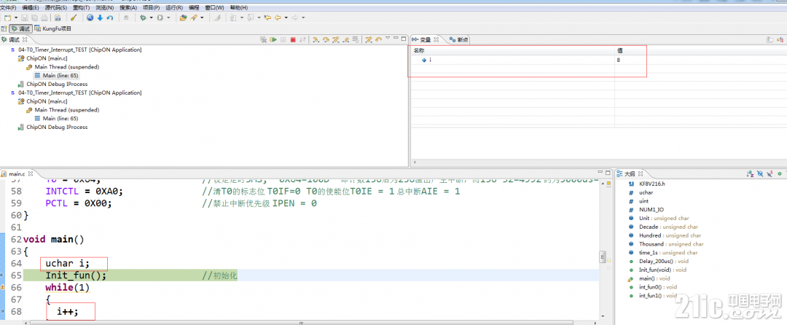Screen dimensions: 787x325
Task: Select the first Main Thread (suspended) row
Action: pos(63,67)
